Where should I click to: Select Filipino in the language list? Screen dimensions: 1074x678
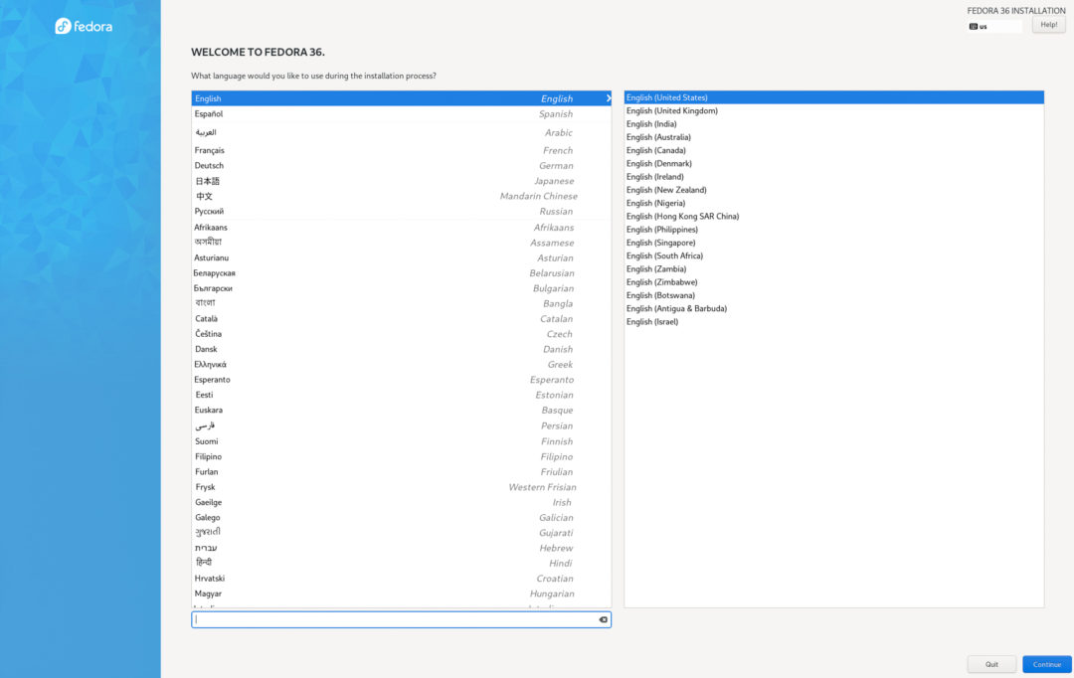402,456
